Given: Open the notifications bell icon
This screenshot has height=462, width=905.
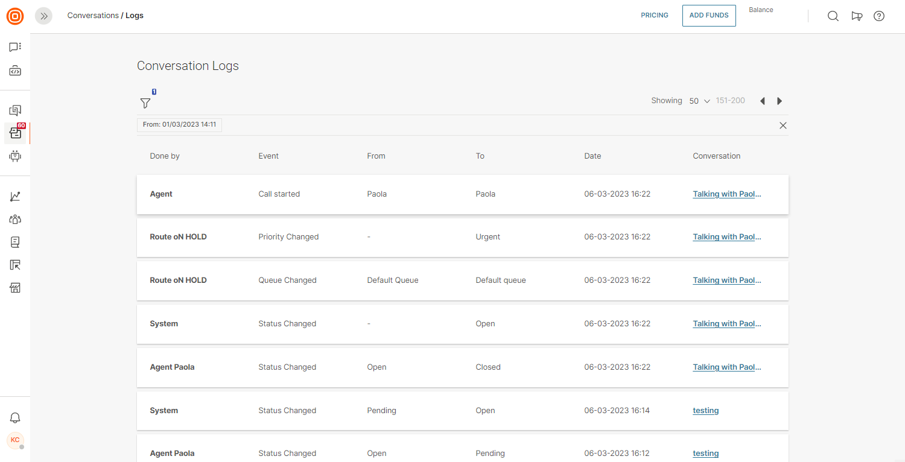Looking at the screenshot, I should coord(15,417).
